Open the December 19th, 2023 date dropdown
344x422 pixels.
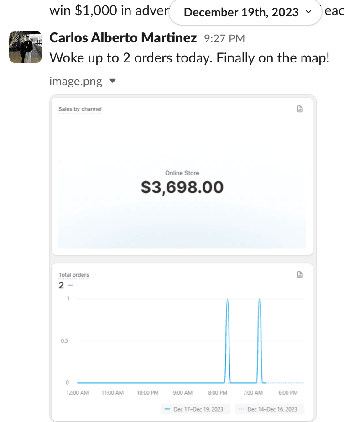coord(247,12)
